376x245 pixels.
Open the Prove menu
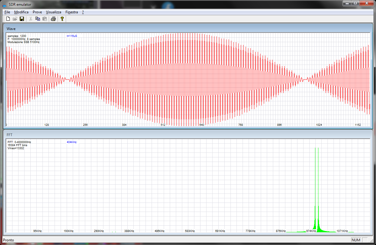tap(37, 12)
